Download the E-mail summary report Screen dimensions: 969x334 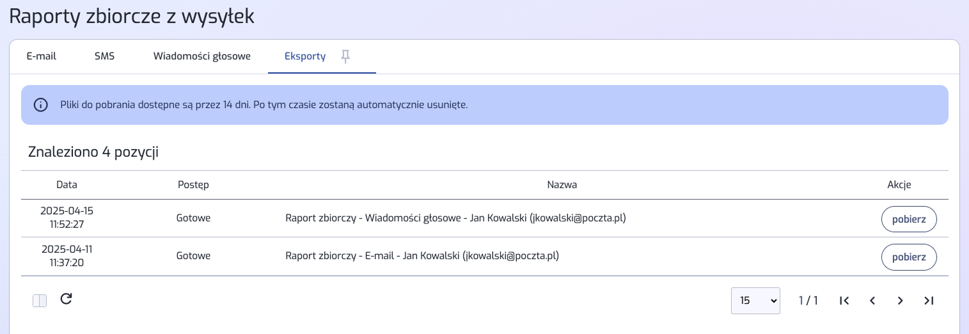(909, 257)
